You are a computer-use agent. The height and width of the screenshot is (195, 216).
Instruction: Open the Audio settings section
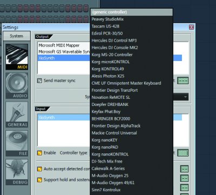(17, 86)
